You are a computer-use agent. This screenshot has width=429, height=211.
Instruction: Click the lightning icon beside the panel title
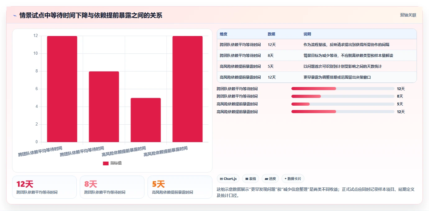(x=15, y=16)
